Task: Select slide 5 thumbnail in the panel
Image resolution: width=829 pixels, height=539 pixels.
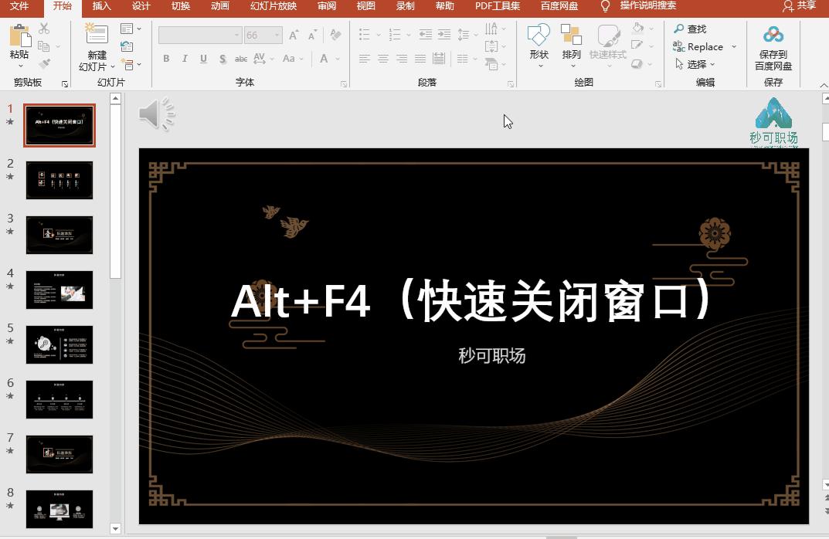Action: point(59,345)
